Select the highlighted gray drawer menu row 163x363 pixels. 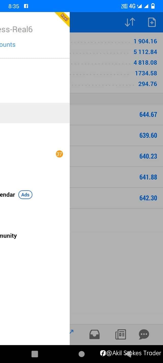[x=35, y=113]
